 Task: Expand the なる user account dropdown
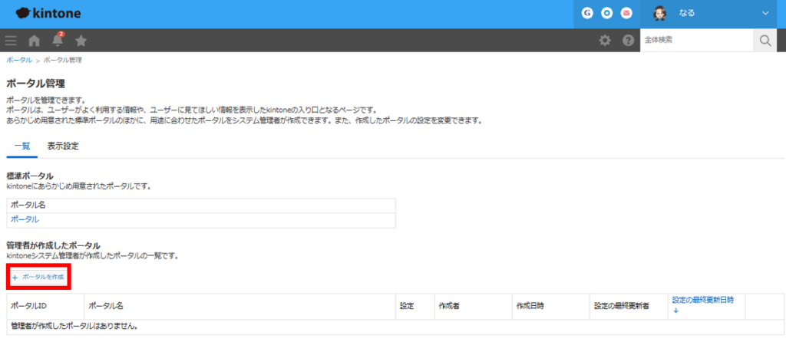[x=765, y=14]
